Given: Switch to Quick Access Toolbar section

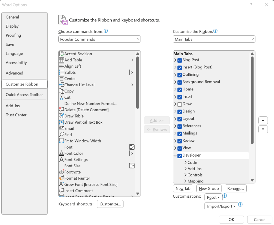Looking at the screenshot, I should coord(24,95).
